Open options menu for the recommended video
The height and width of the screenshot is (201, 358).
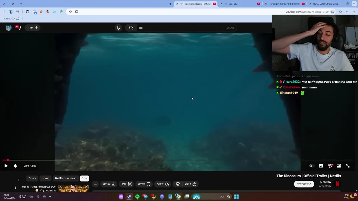pos(16,187)
